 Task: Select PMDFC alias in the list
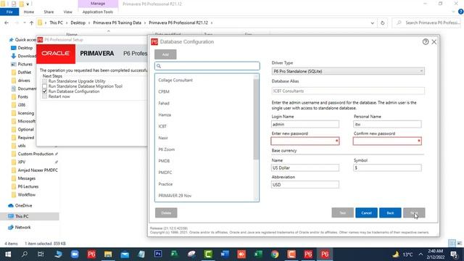(165, 173)
